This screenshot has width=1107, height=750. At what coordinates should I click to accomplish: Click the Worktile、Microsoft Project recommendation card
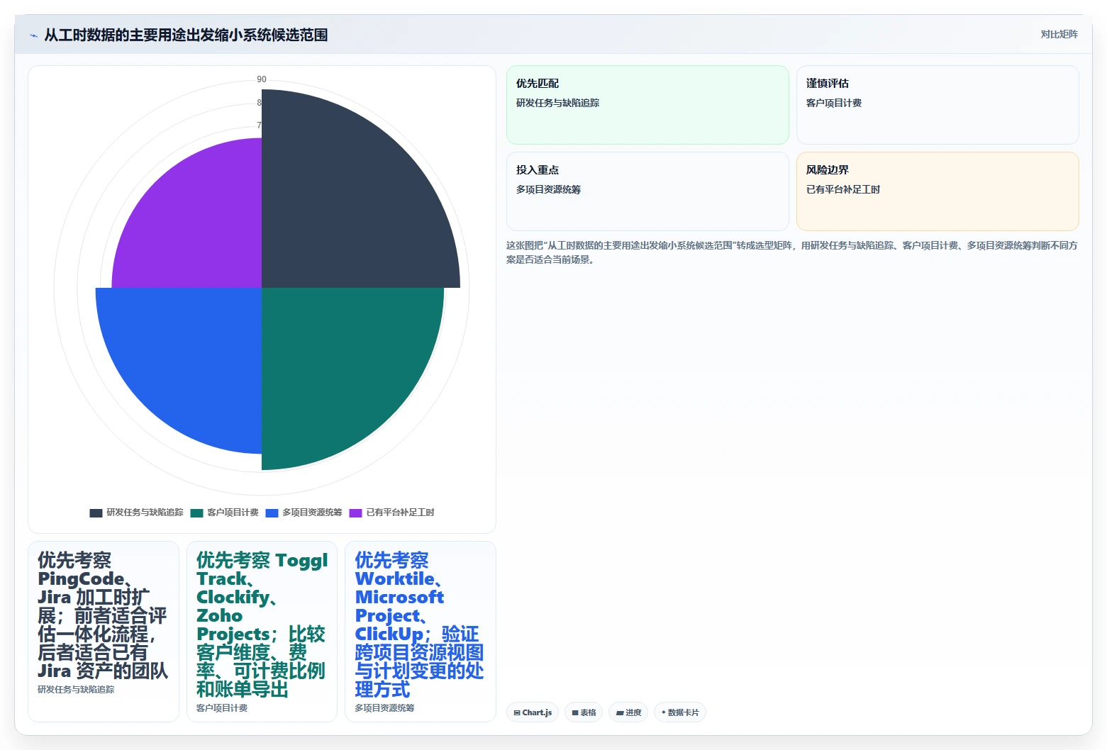[x=421, y=632]
